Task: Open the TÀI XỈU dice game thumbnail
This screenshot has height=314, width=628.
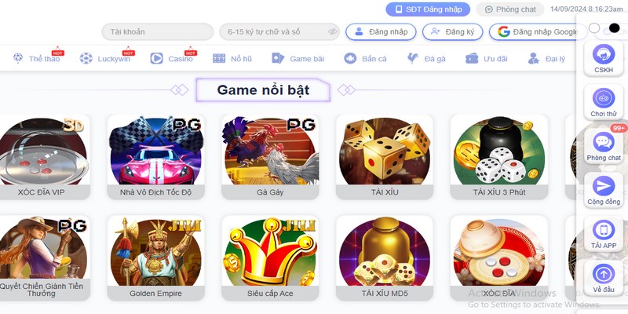Action: 385,157
